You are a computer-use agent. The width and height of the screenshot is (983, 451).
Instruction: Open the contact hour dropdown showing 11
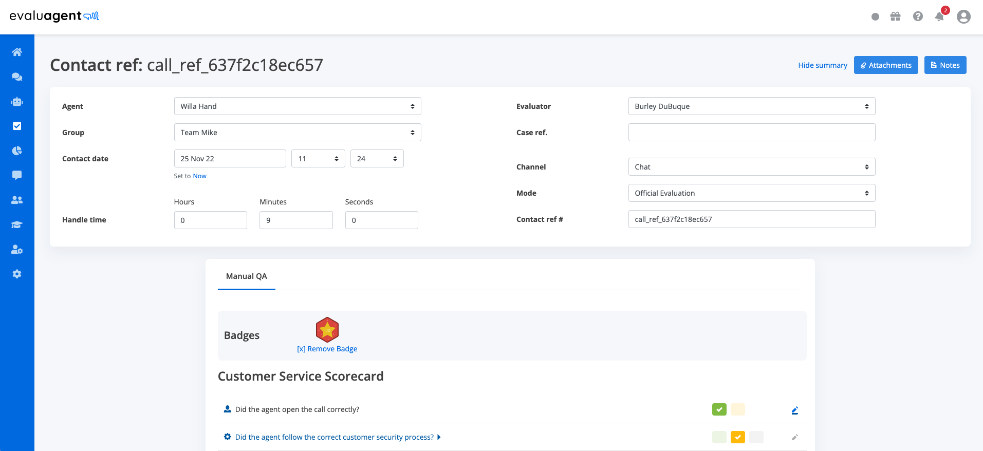(318, 159)
